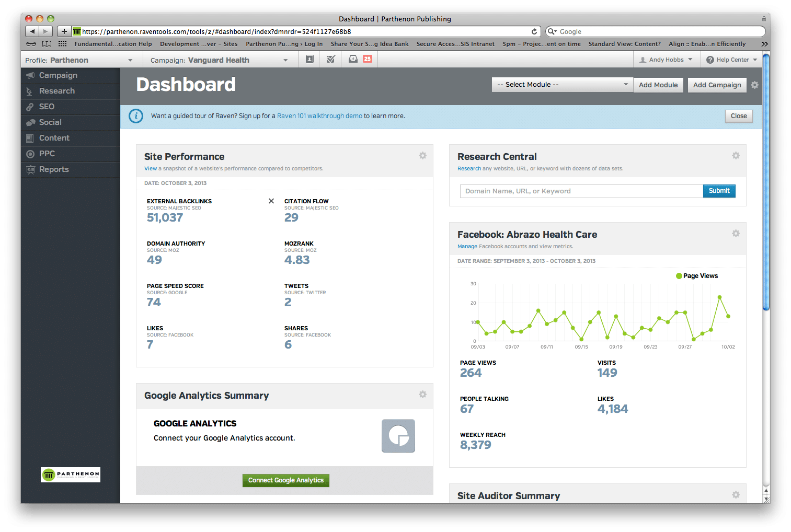Click the Parthenon logo in sidebar
The image size is (791, 532).
[71, 475]
